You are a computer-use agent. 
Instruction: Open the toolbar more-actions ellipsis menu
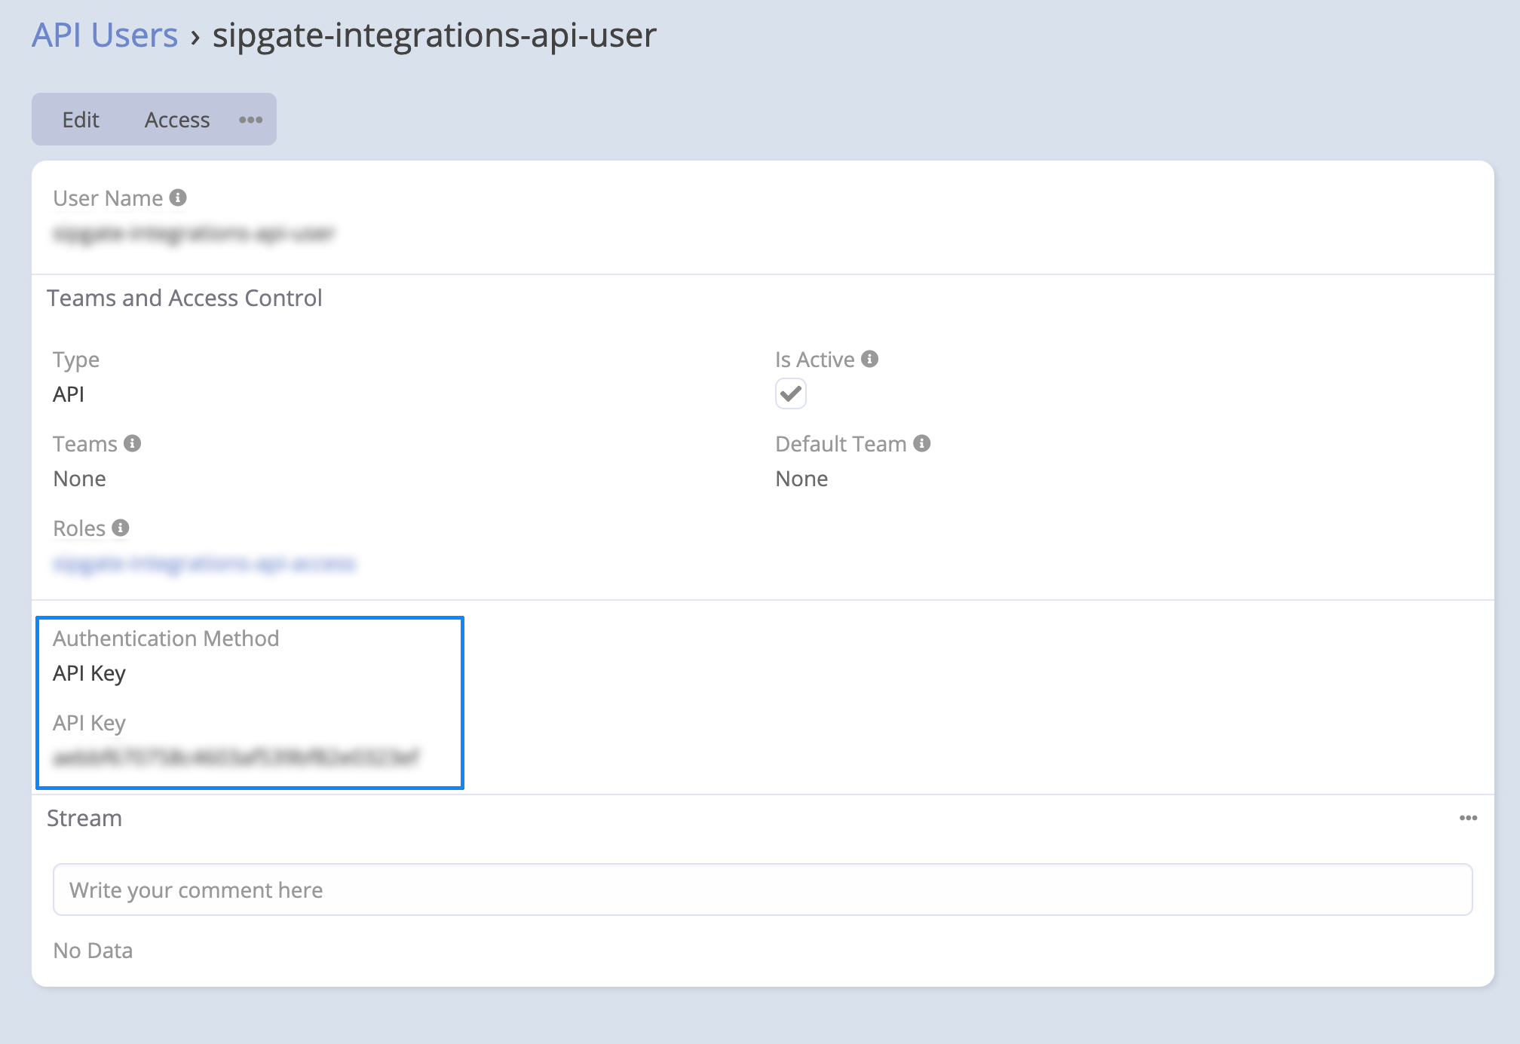pos(250,120)
